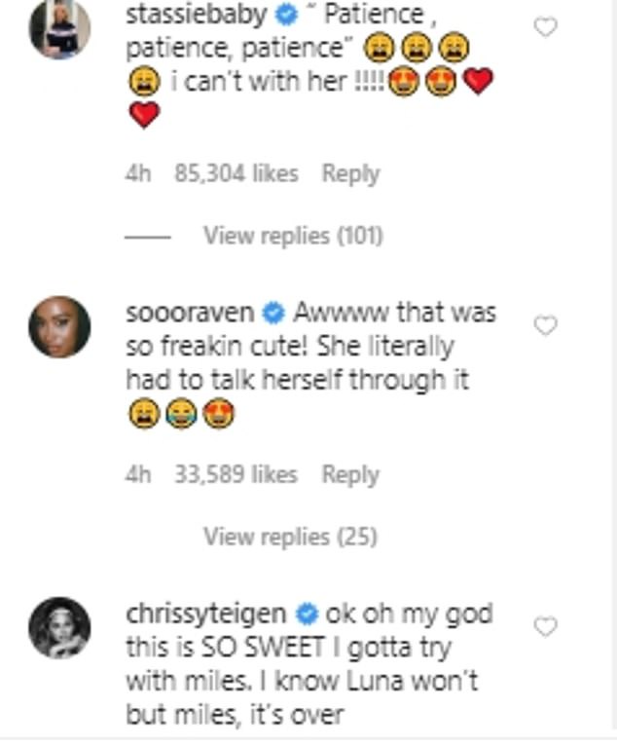Open chrissyteigen's profile picture
The image size is (617, 745).
[59, 626]
